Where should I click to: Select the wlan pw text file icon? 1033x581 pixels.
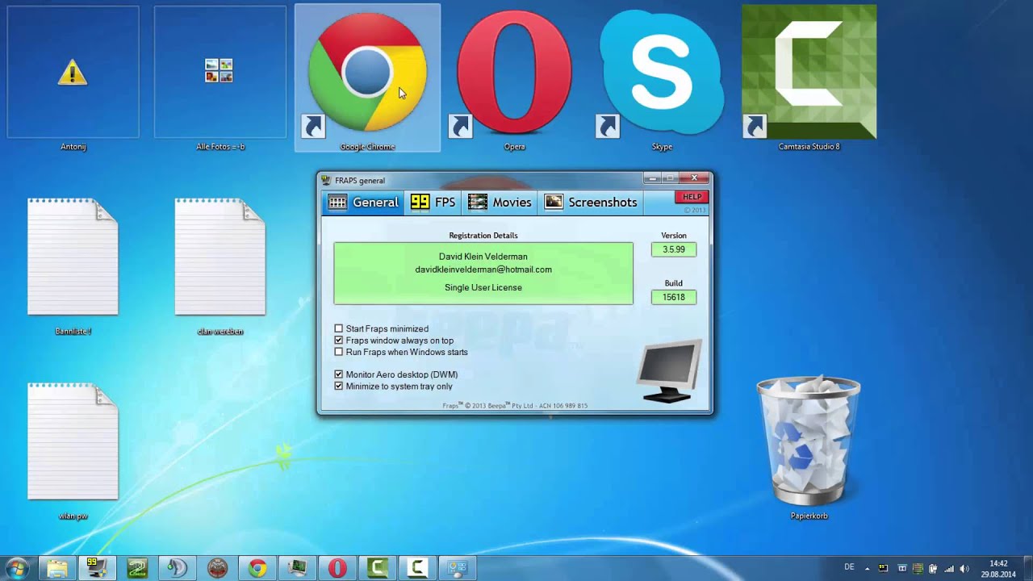[x=73, y=450]
